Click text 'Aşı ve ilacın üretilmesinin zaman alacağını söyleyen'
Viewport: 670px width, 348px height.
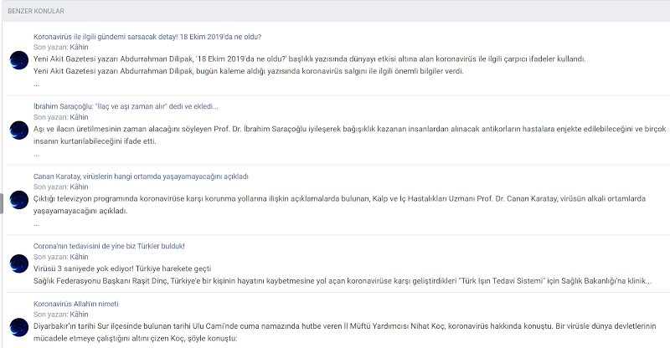(122, 129)
